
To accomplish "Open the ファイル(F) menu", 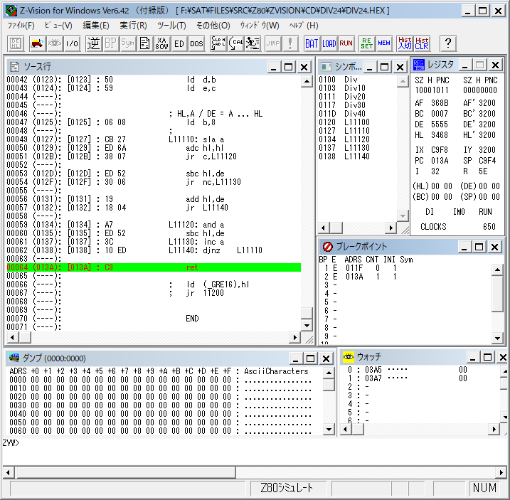I will tap(21, 26).
